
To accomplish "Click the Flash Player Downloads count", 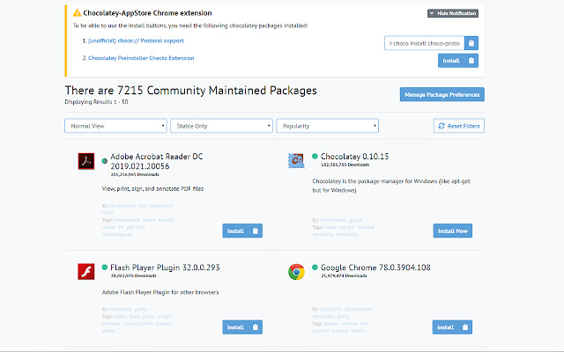I will coord(133,275).
